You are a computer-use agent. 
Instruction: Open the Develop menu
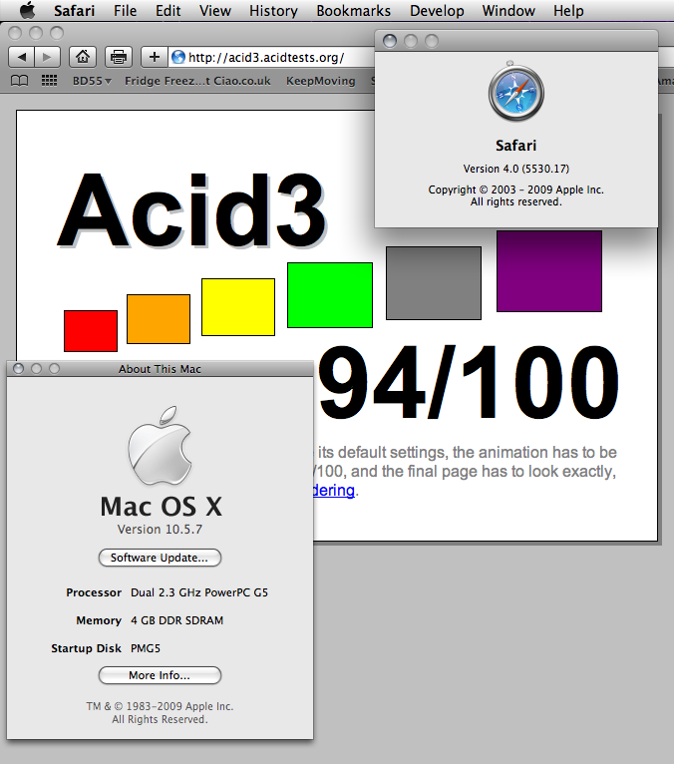[x=437, y=11]
